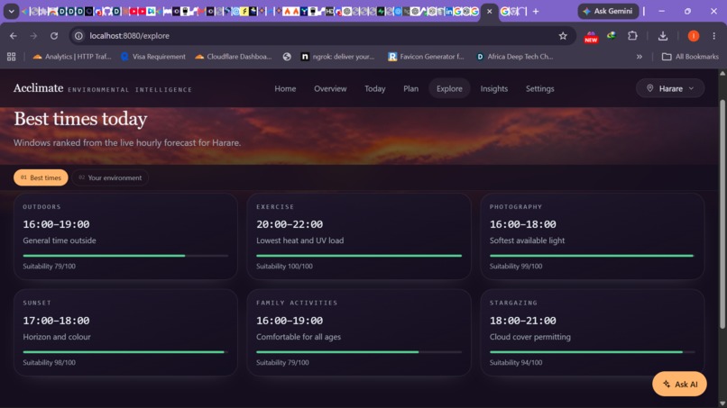Show more bookmarks chevron
The width and height of the screenshot is (727, 408).
[x=640, y=57]
